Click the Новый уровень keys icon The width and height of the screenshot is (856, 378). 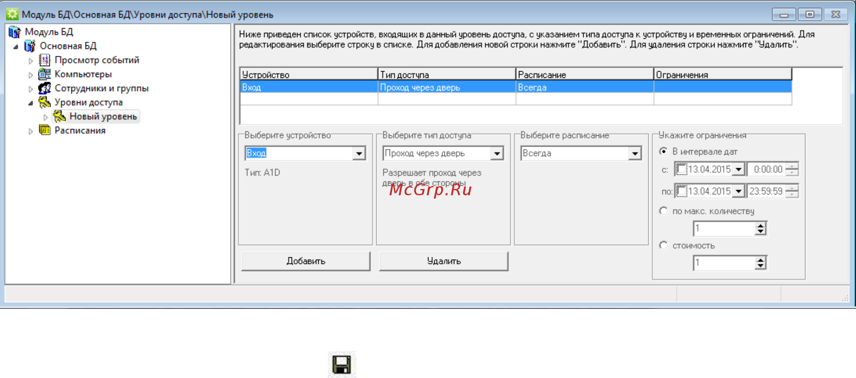[59, 116]
